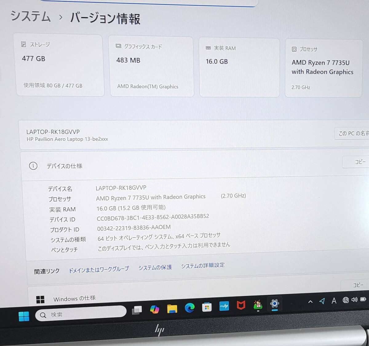Open File Explorer folder icon
The image size is (369, 346).
pyautogui.click(x=172, y=309)
